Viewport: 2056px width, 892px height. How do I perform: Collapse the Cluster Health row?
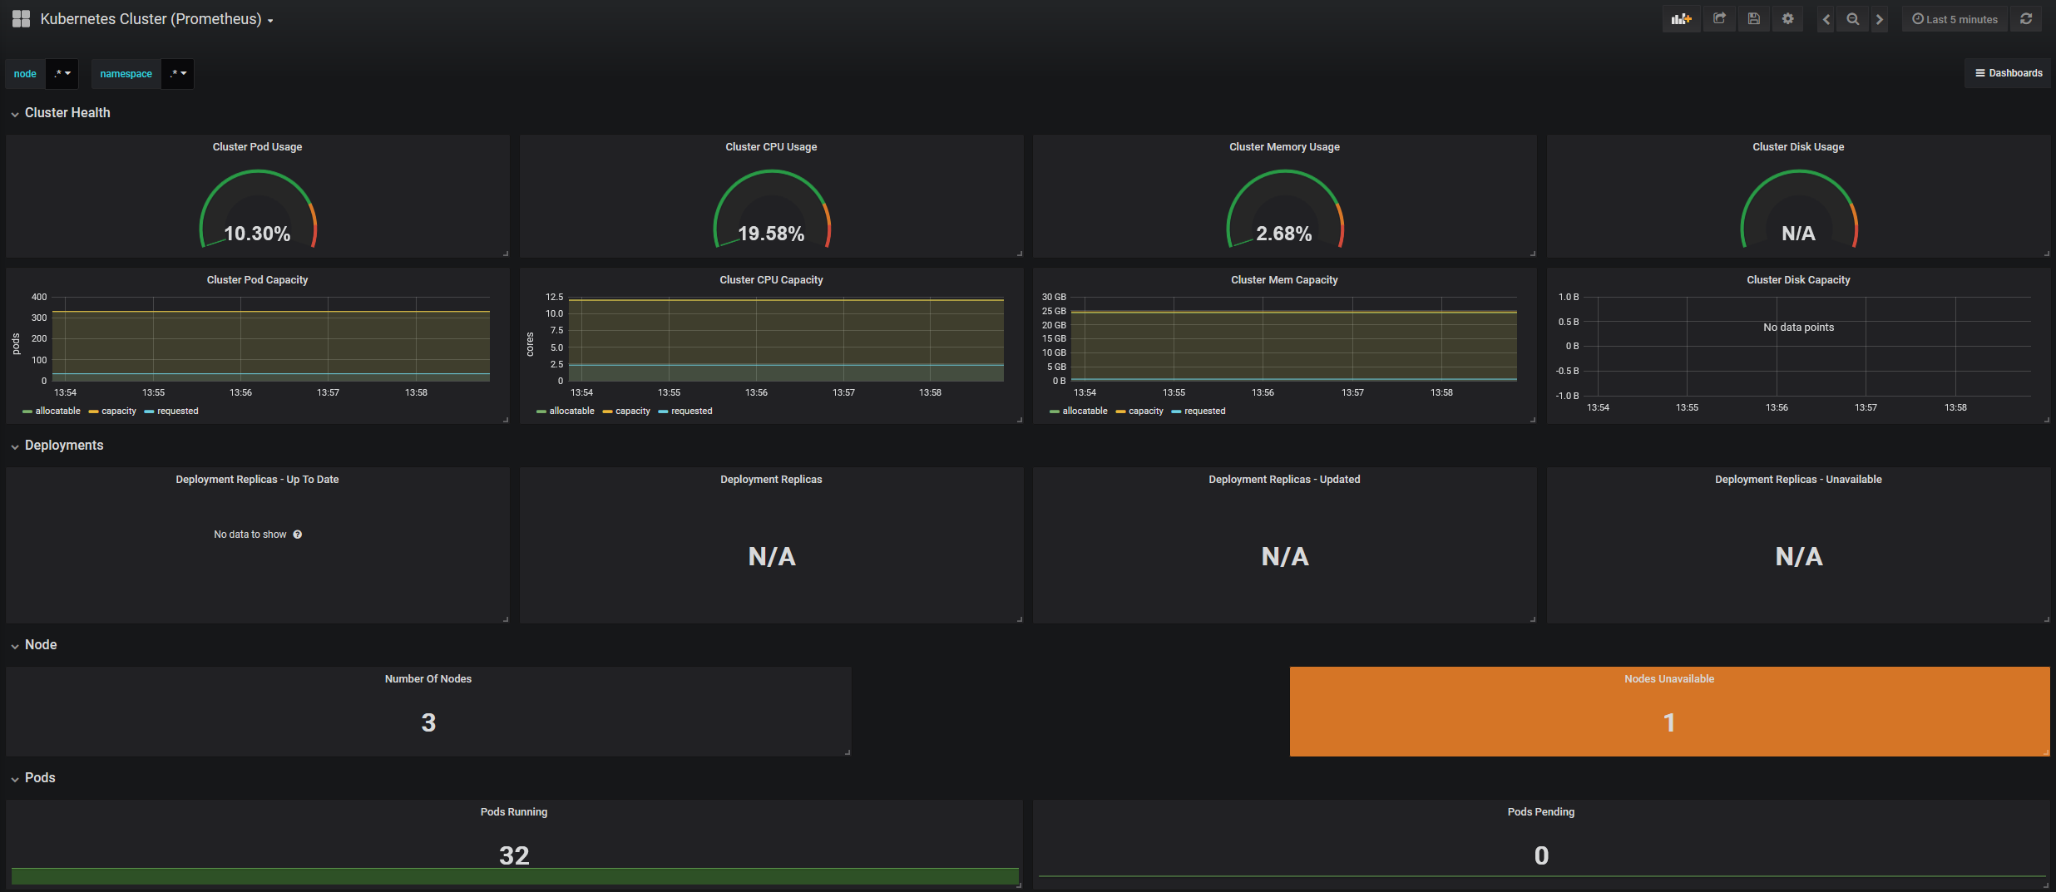click(x=59, y=112)
